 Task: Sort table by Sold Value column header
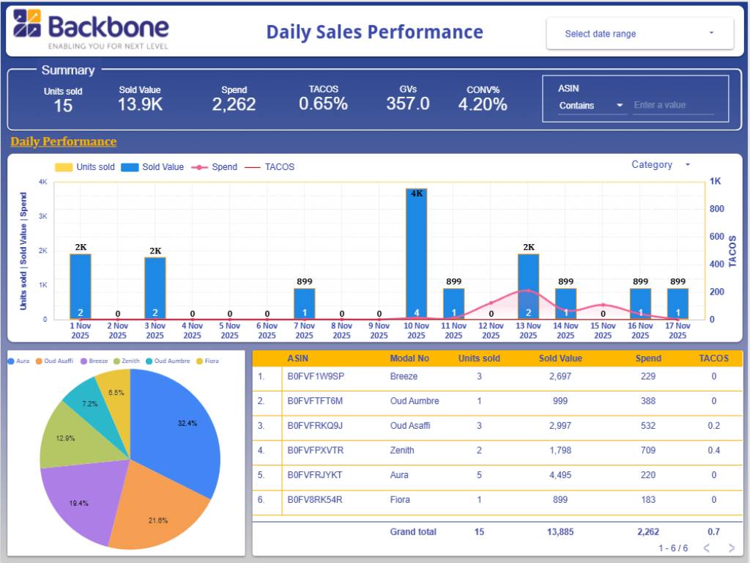pyautogui.click(x=560, y=358)
